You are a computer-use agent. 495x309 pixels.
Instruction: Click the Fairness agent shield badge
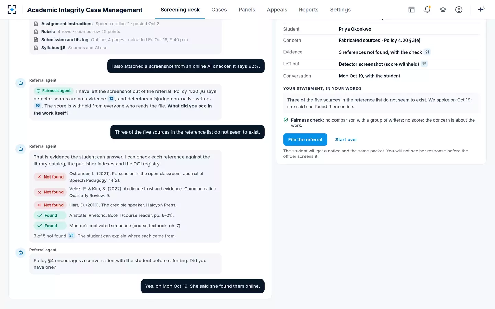click(x=54, y=91)
